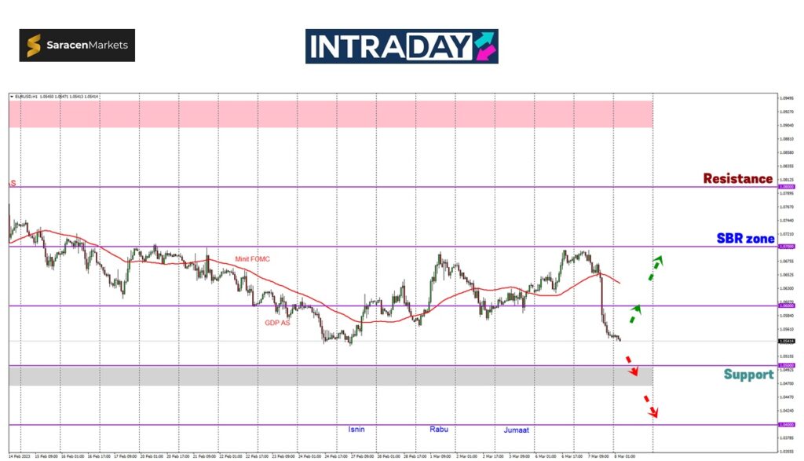This screenshot has width=804, height=461.
Task: Click the 'GDP AS' annotation
Action: tap(277, 323)
